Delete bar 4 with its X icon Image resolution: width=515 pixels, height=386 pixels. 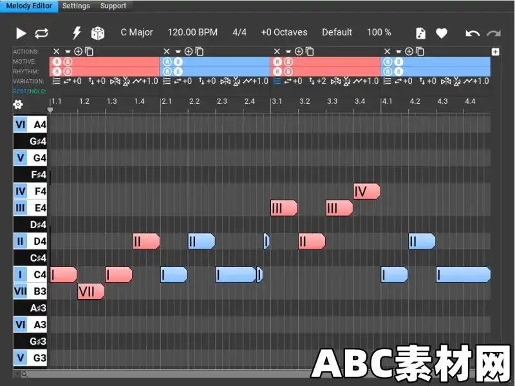coord(388,52)
